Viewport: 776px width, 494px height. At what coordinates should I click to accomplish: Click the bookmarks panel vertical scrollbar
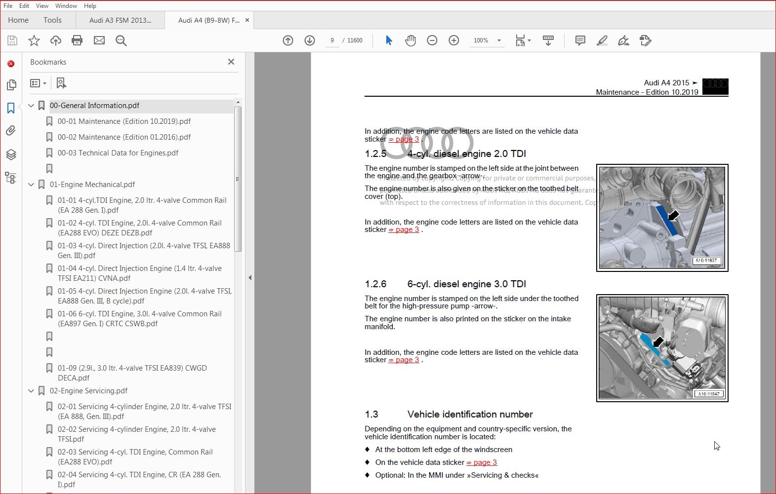click(x=238, y=179)
